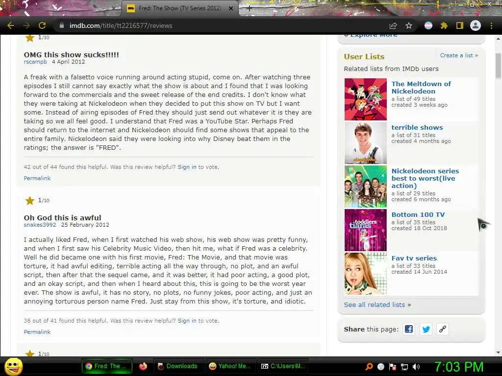Open the flag with red X tray icon
The image size is (502, 376).
click(x=393, y=367)
